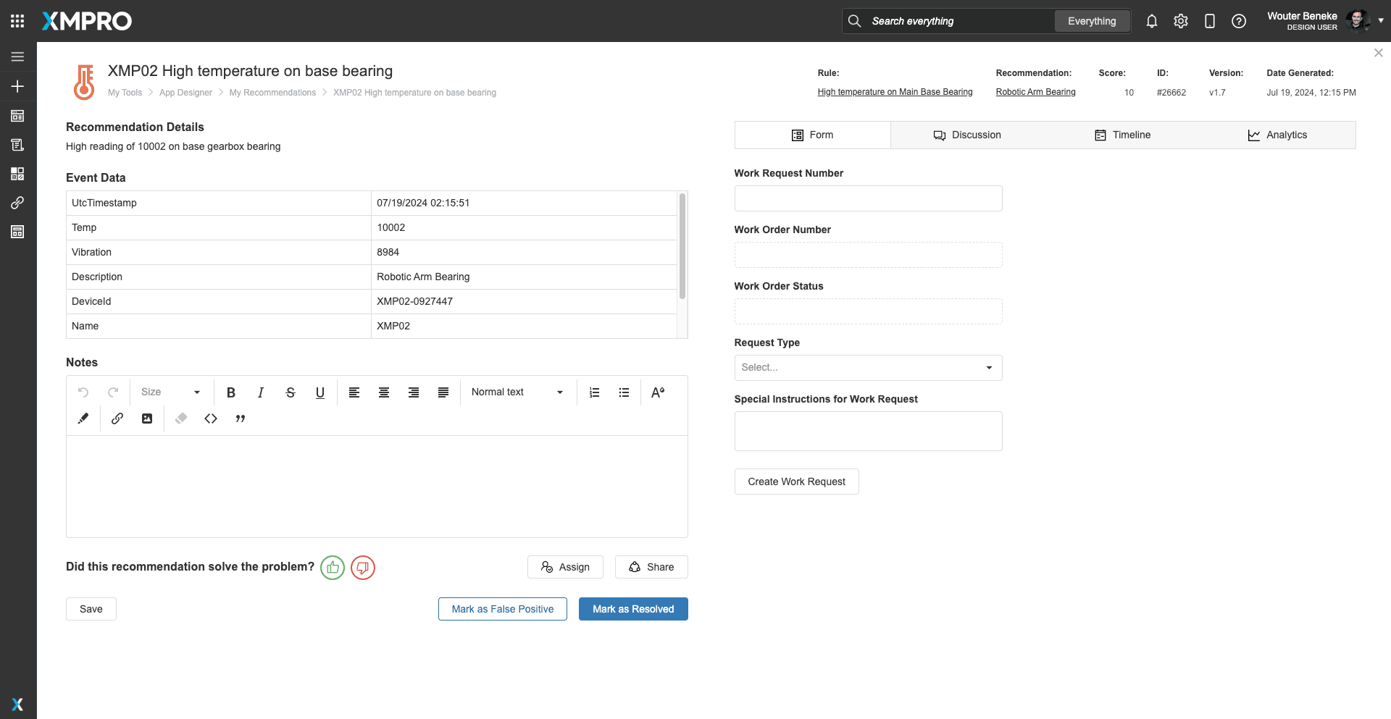The image size is (1391, 719).
Task: Open the settings gear icon
Action: 1181,21
